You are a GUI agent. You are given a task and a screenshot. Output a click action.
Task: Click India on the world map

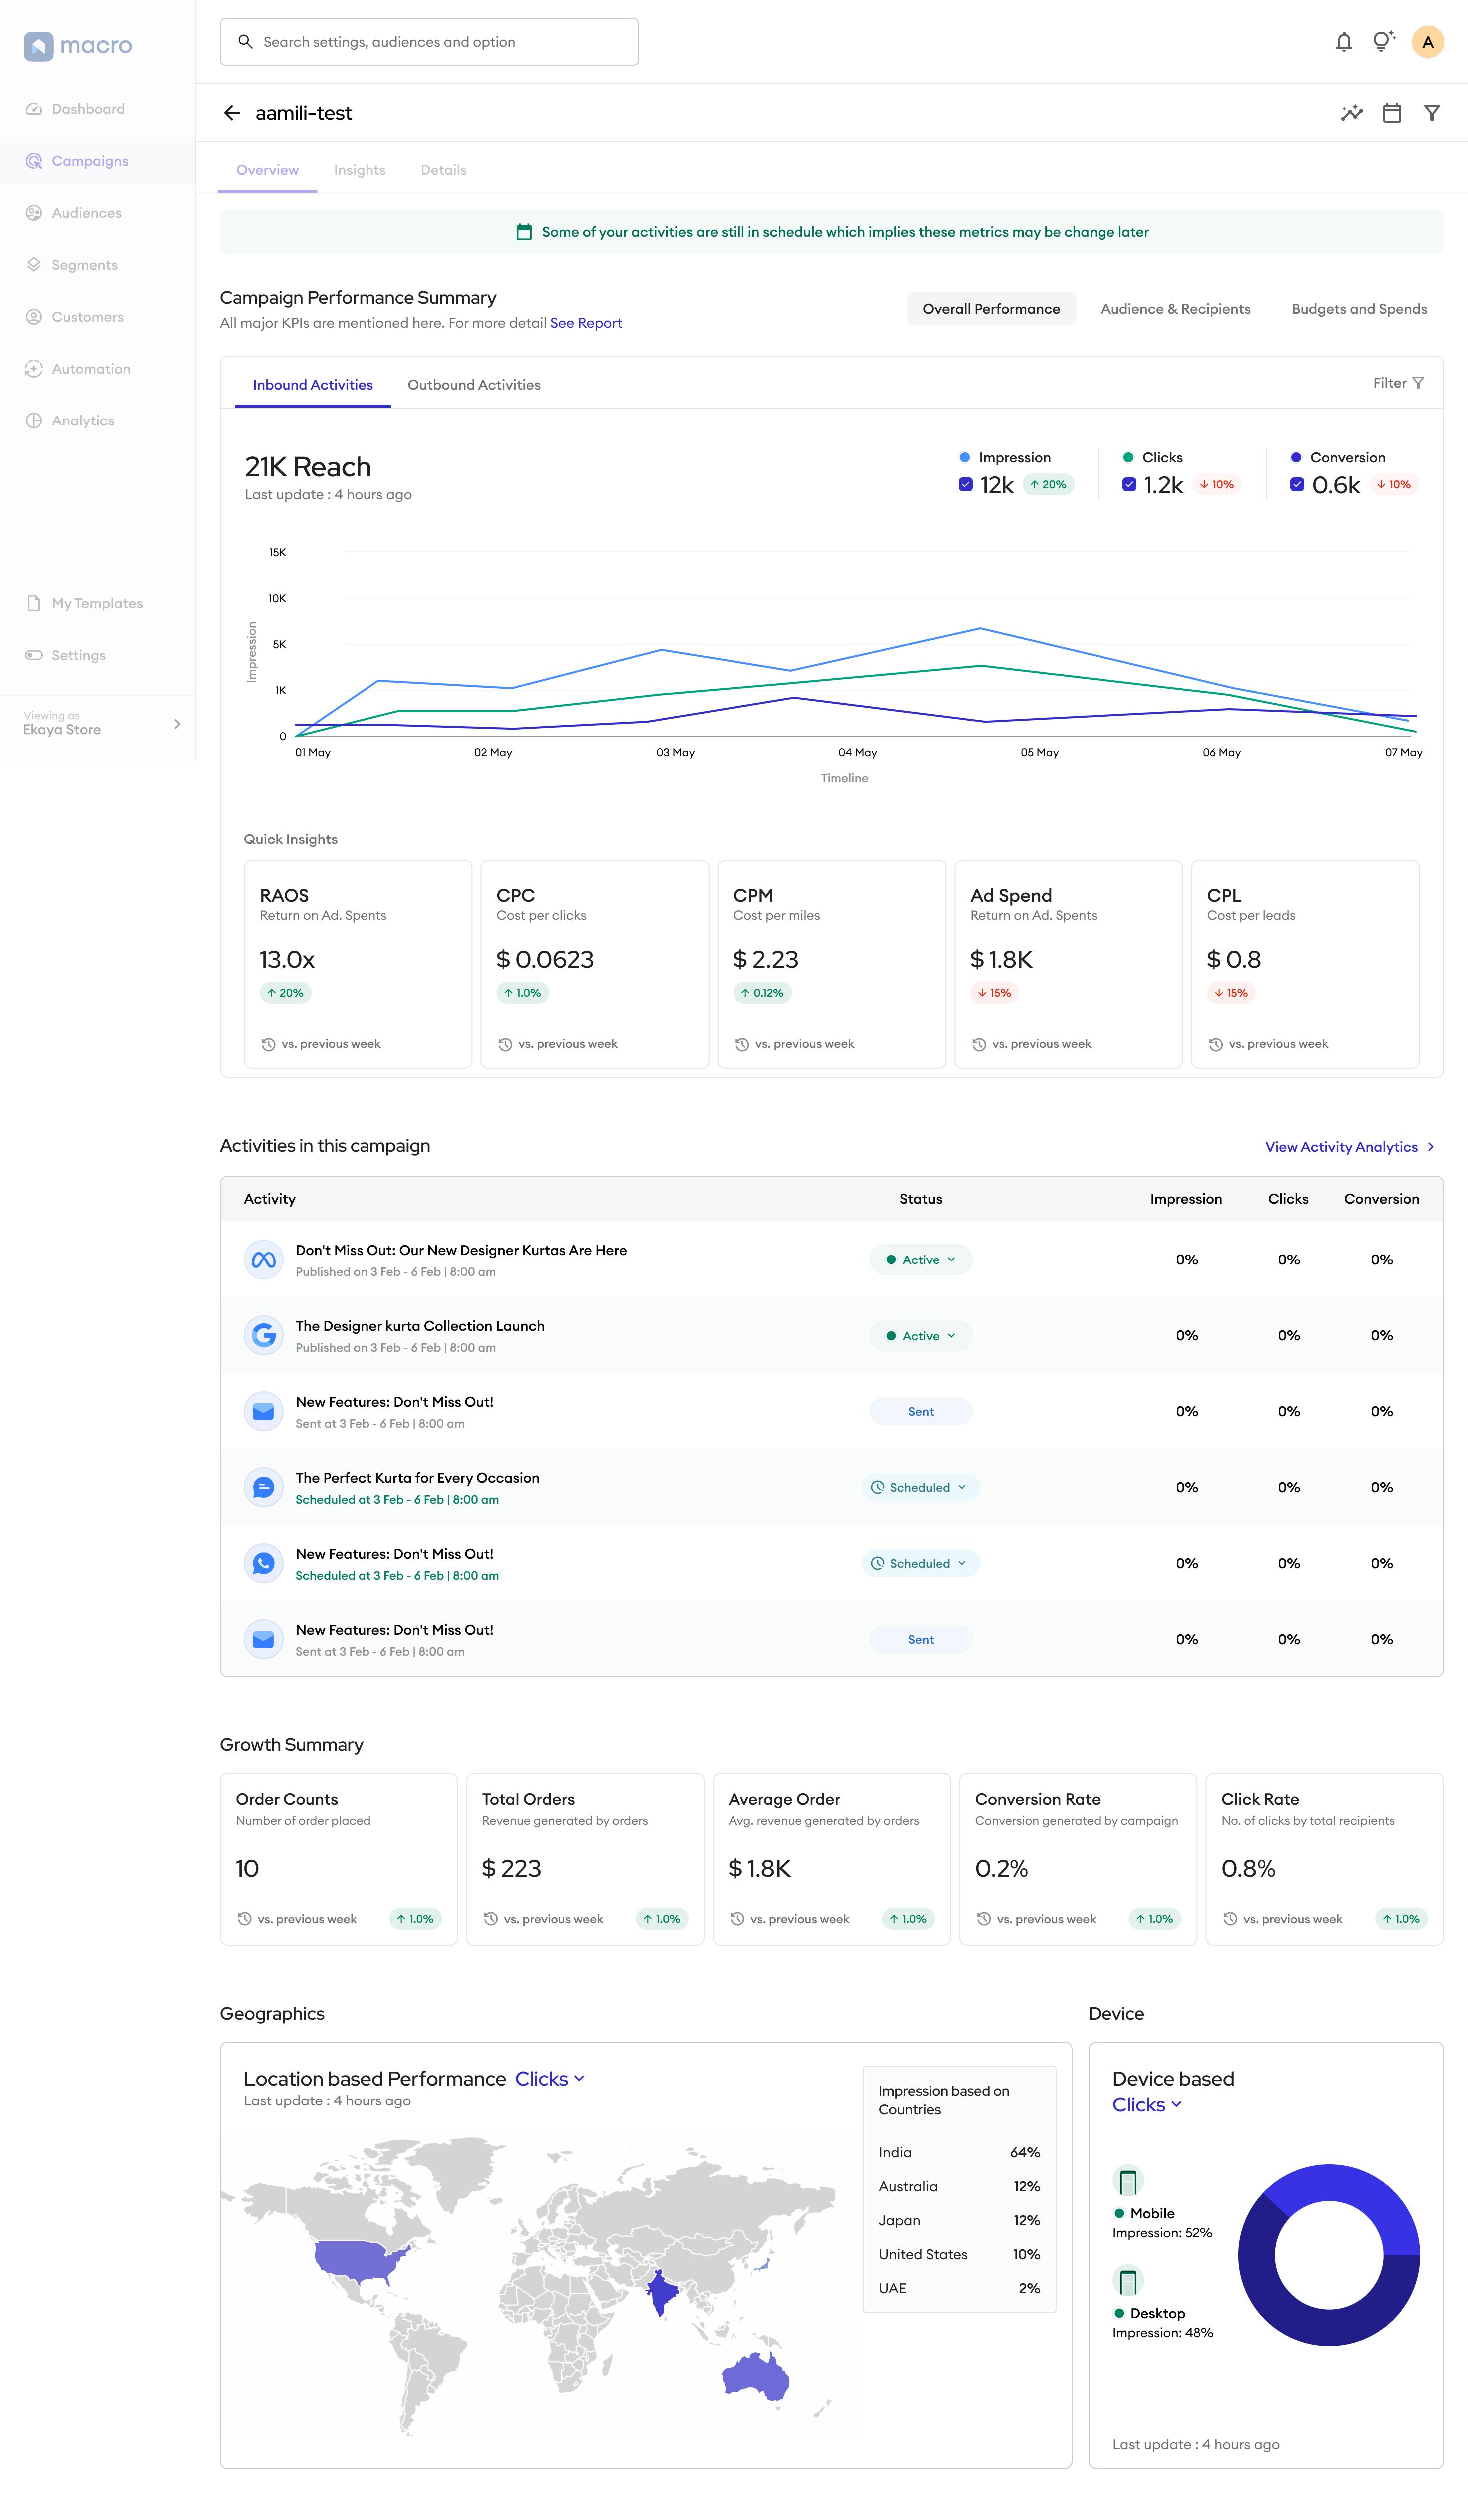pyautogui.click(x=660, y=2293)
